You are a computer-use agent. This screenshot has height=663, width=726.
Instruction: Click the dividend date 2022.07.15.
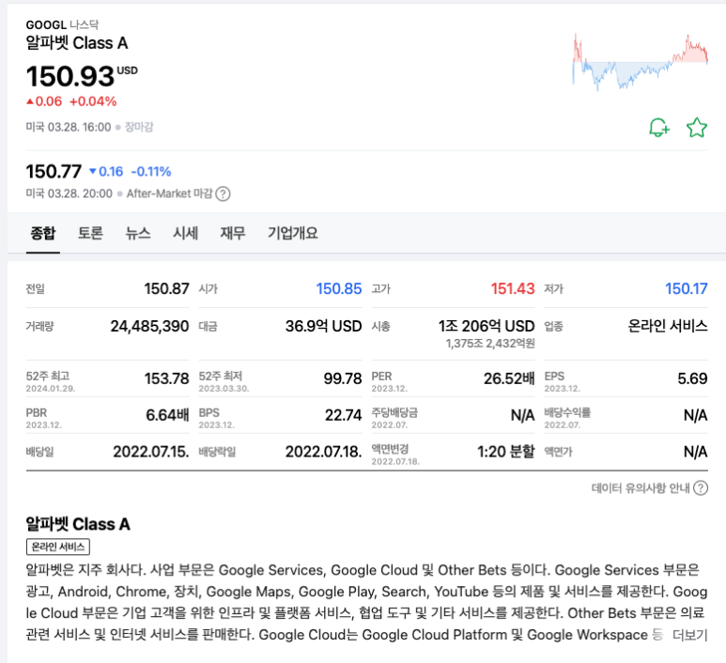click(x=151, y=452)
